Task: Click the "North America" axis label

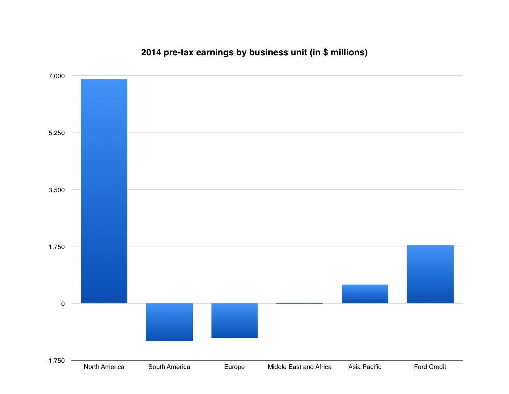Action: [x=104, y=367]
